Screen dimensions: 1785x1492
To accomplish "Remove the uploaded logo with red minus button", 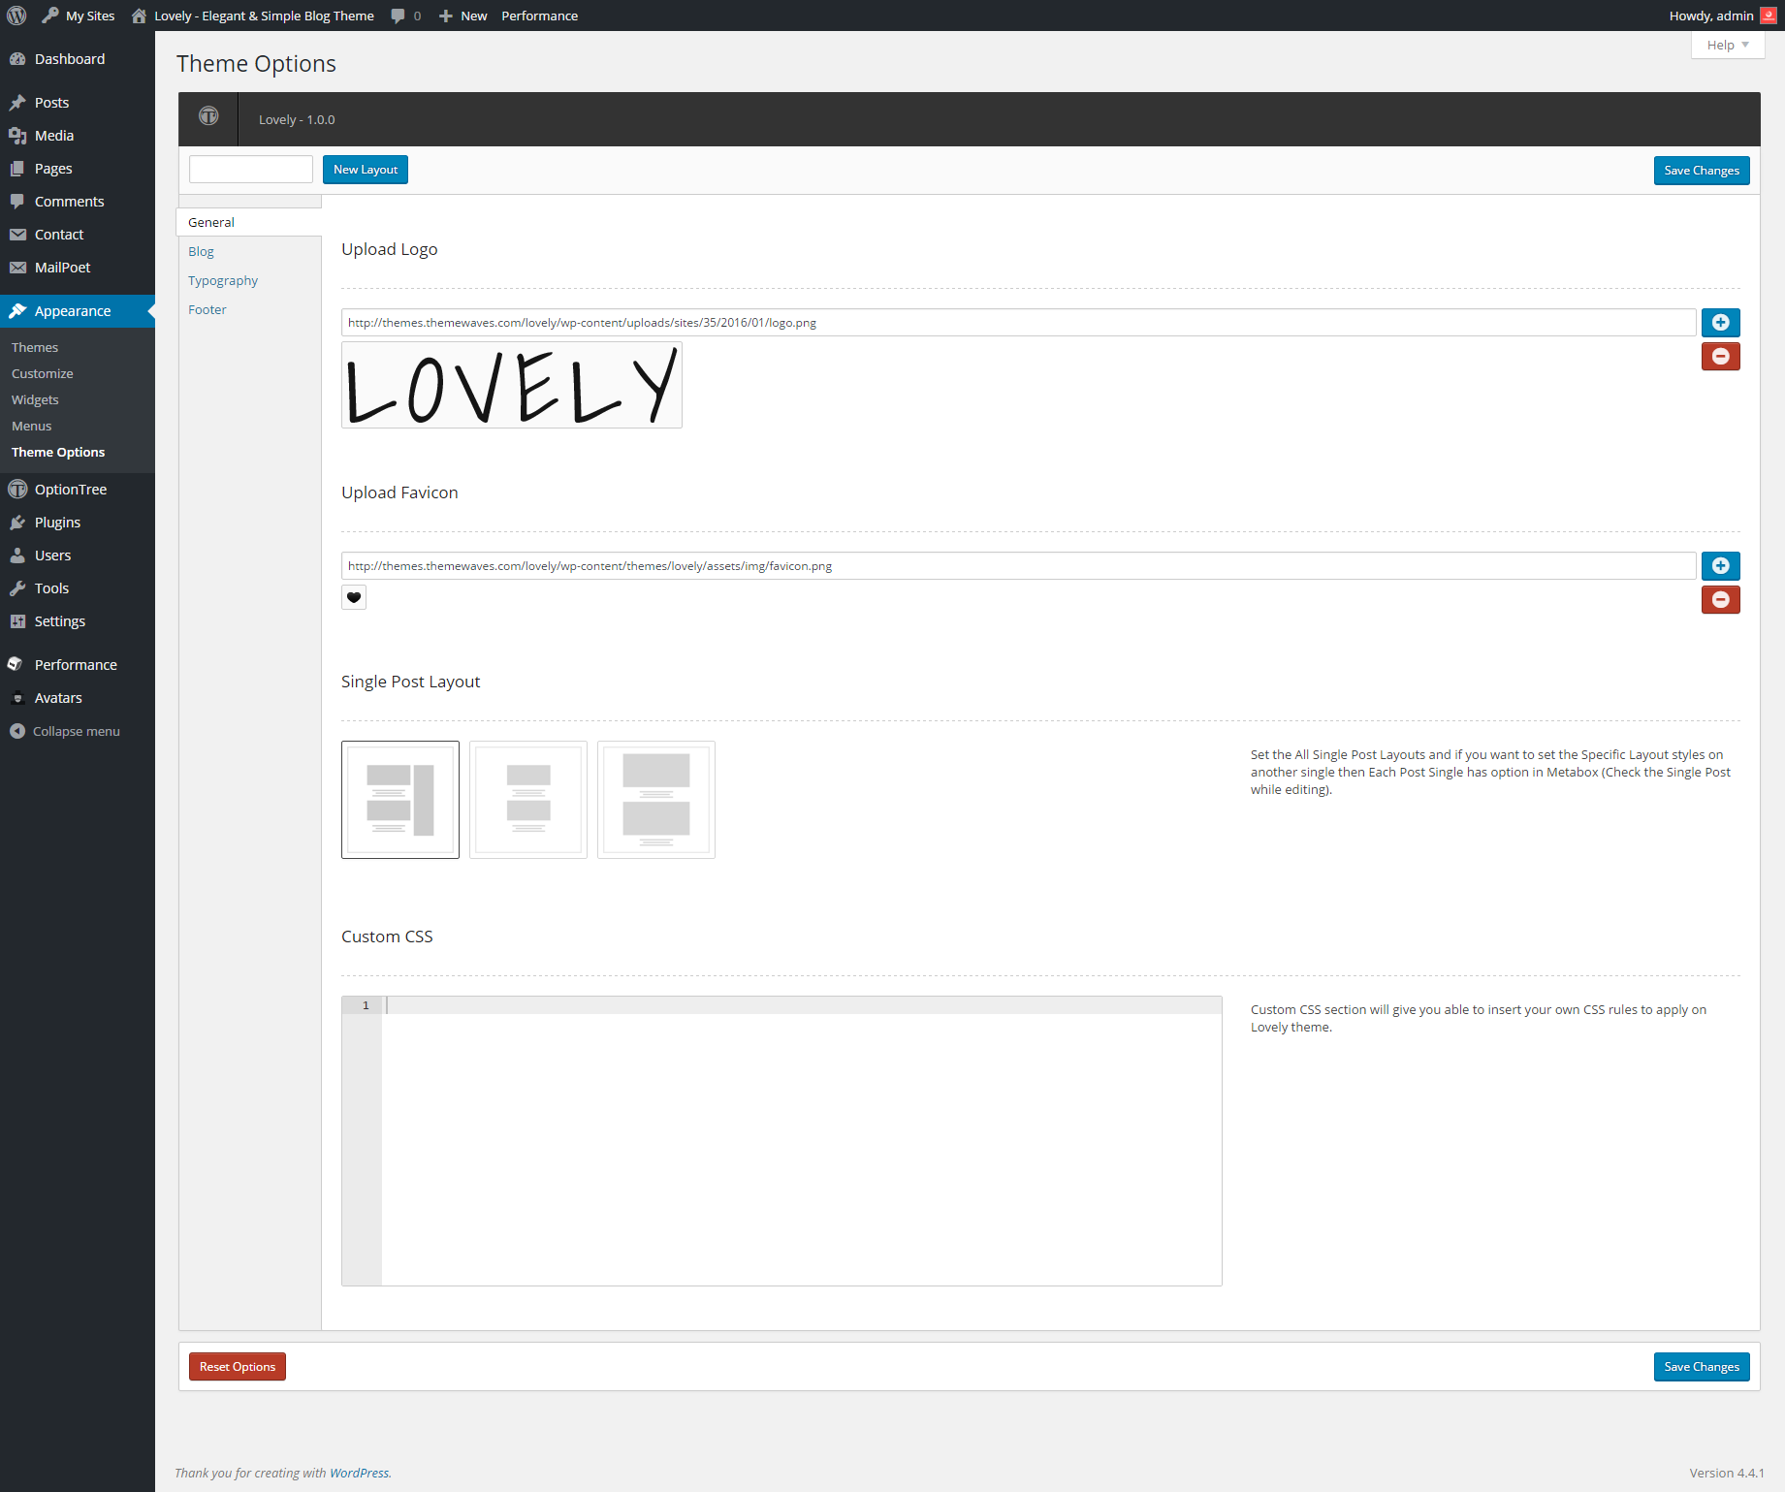I will pos(1720,357).
